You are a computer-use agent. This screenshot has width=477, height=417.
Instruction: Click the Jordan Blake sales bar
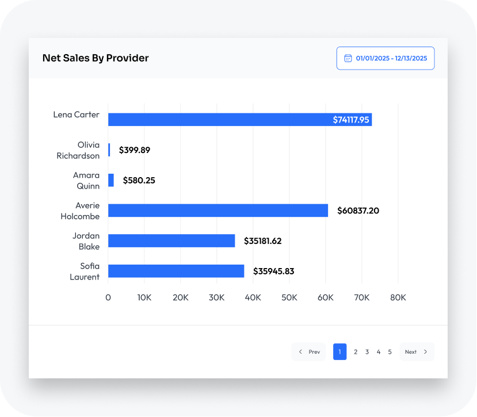(x=171, y=240)
